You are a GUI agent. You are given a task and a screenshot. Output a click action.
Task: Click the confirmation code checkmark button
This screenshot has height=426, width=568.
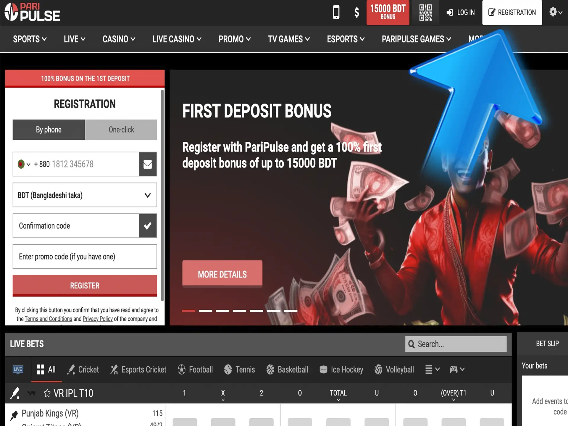click(x=148, y=226)
